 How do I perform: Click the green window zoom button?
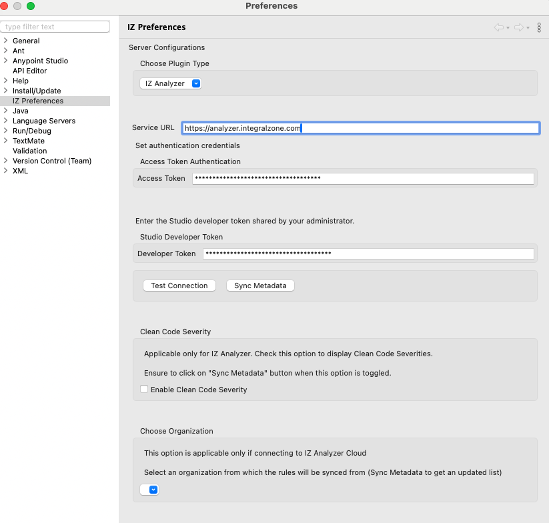click(31, 6)
